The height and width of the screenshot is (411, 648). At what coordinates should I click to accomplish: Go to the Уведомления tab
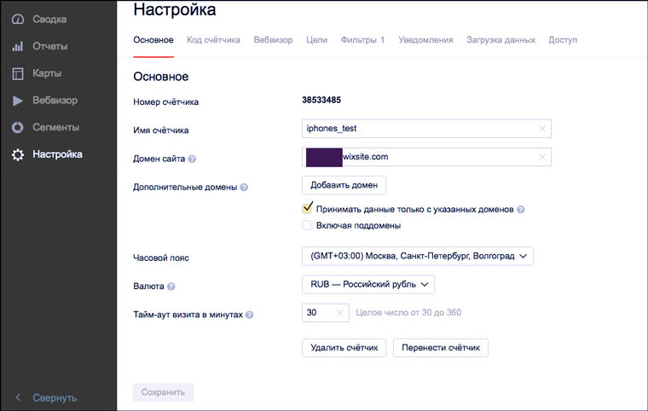pyautogui.click(x=425, y=40)
